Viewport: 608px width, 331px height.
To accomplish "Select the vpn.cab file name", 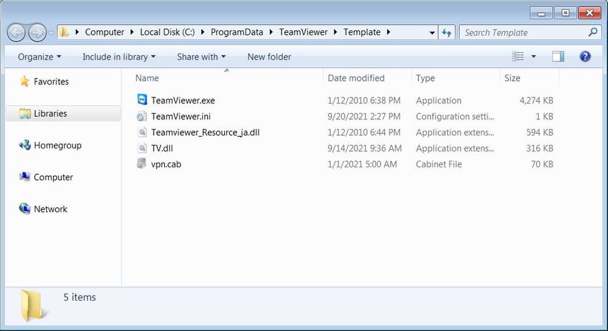I will click(166, 164).
